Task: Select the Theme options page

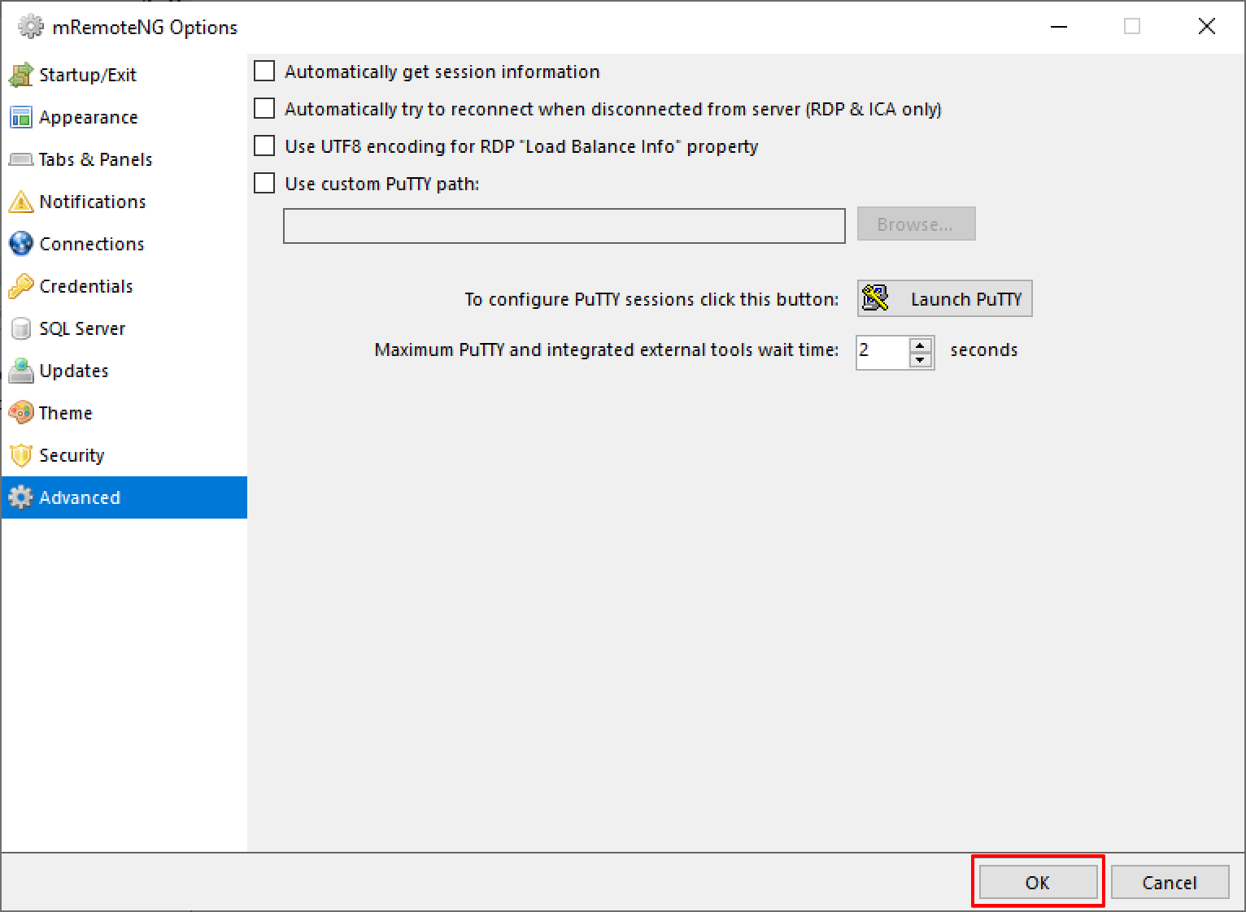Action: click(x=124, y=413)
